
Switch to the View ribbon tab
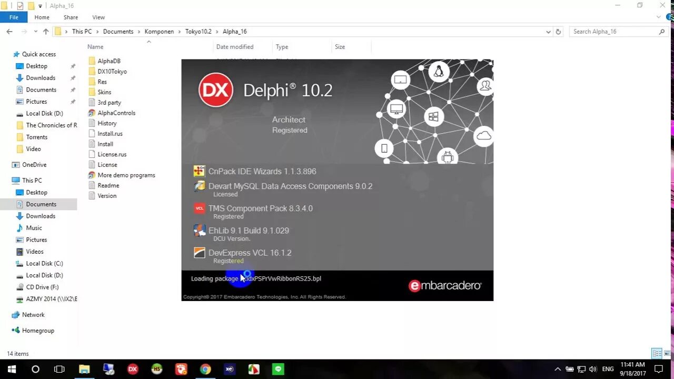click(x=98, y=17)
